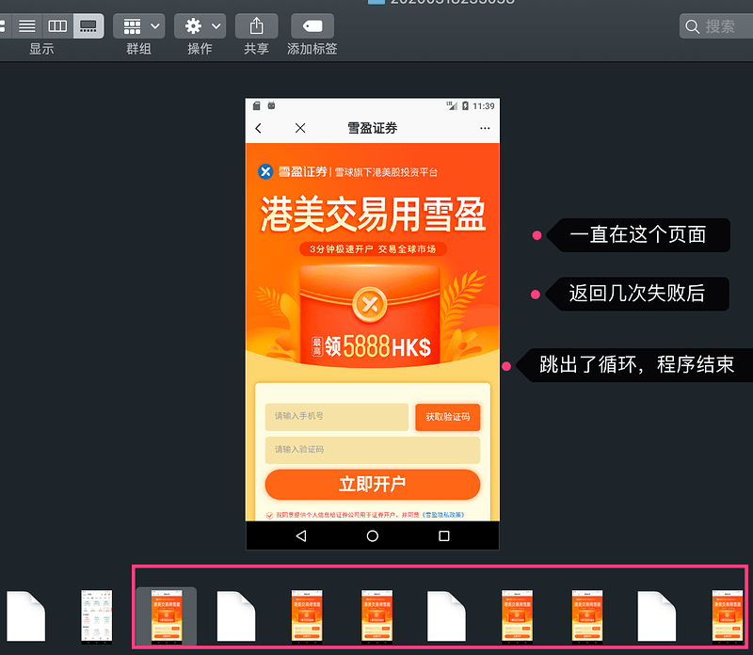Tap the X close icon beside 雪盈证券 title
The width and height of the screenshot is (753, 655).
pos(300,128)
